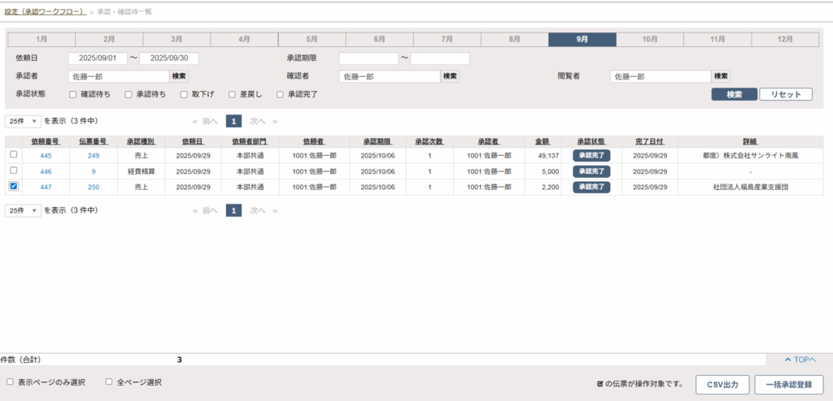Click the リセット button
The image size is (833, 401).
(x=786, y=94)
